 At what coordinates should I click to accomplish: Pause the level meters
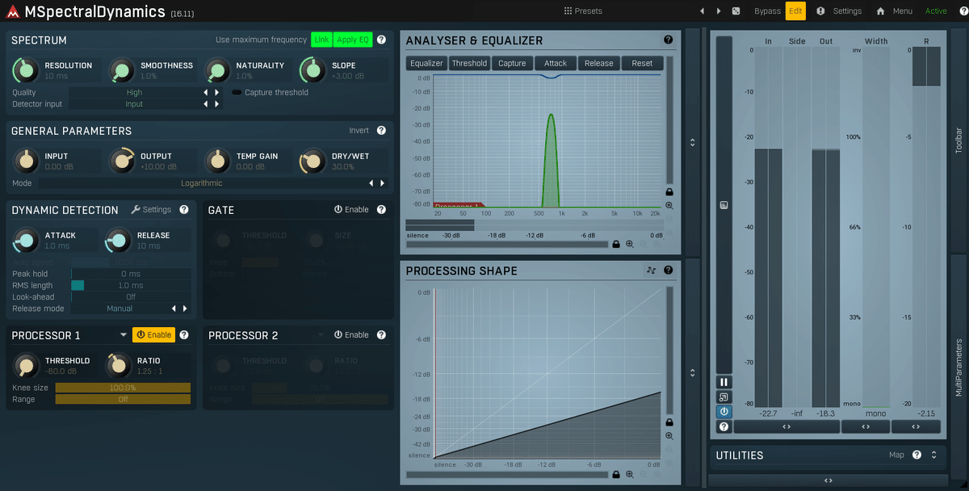click(x=724, y=382)
